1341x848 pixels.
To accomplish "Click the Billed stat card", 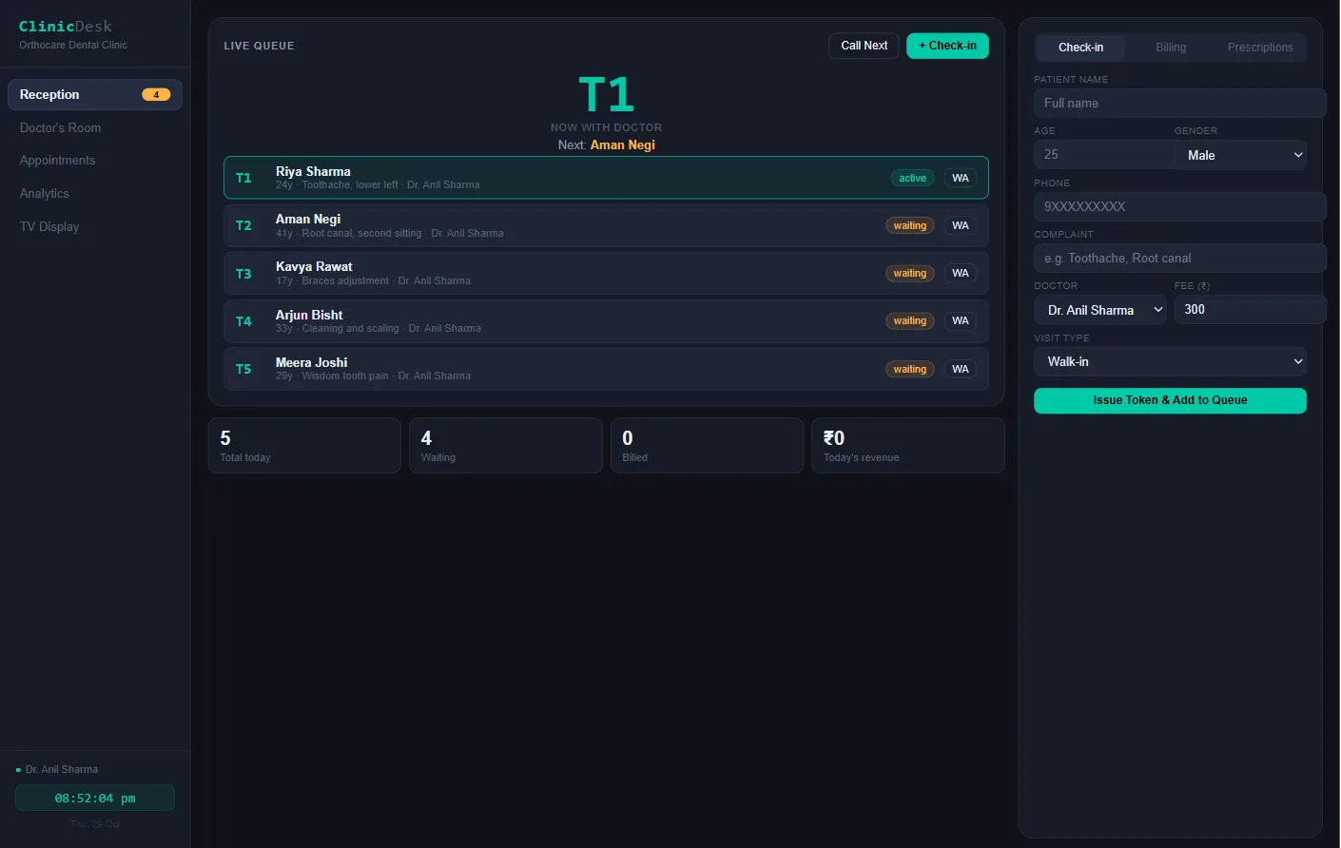I will (707, 445).
